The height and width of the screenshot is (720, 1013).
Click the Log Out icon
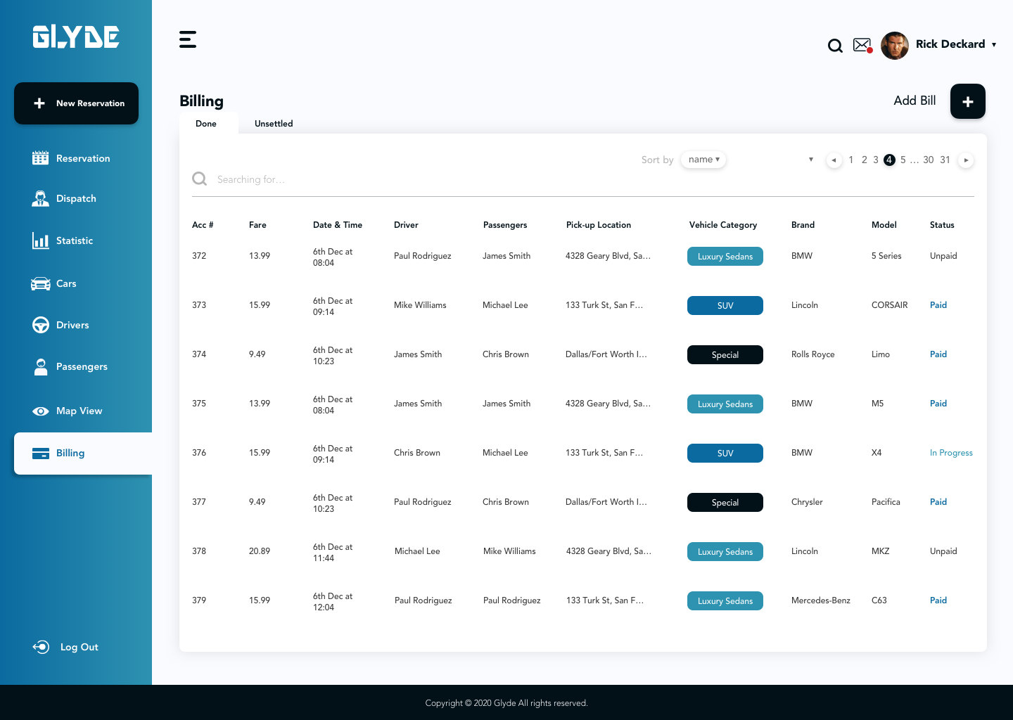tap(41, 647)
